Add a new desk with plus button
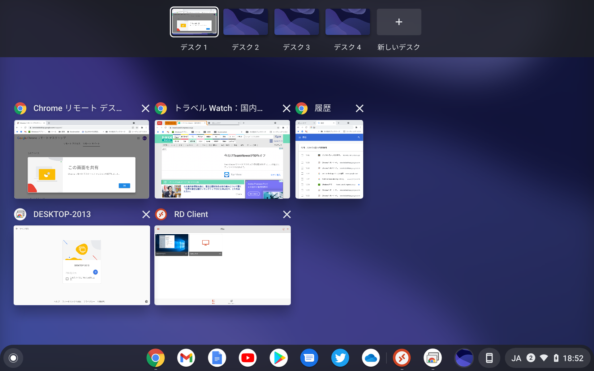Viewport: 594px width, 371px height. [399, 22]
